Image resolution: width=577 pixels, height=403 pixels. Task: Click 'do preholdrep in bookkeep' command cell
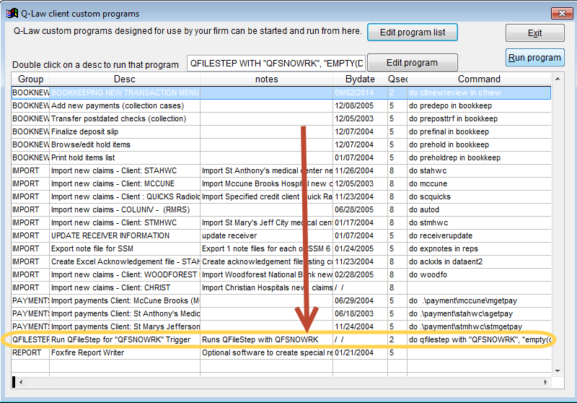tap(479, 157)
